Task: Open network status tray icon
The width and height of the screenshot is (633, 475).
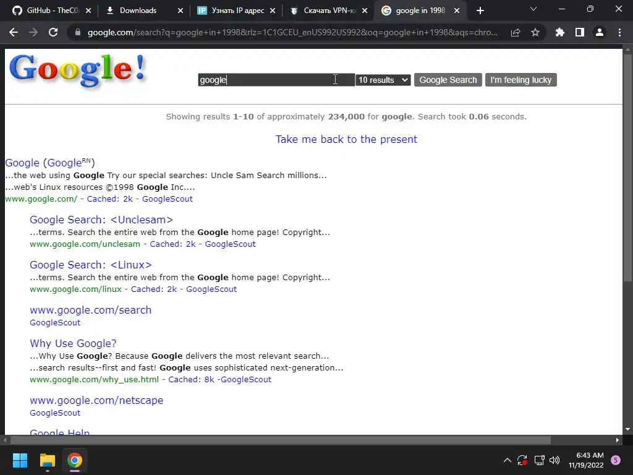Action: [539, 460]
